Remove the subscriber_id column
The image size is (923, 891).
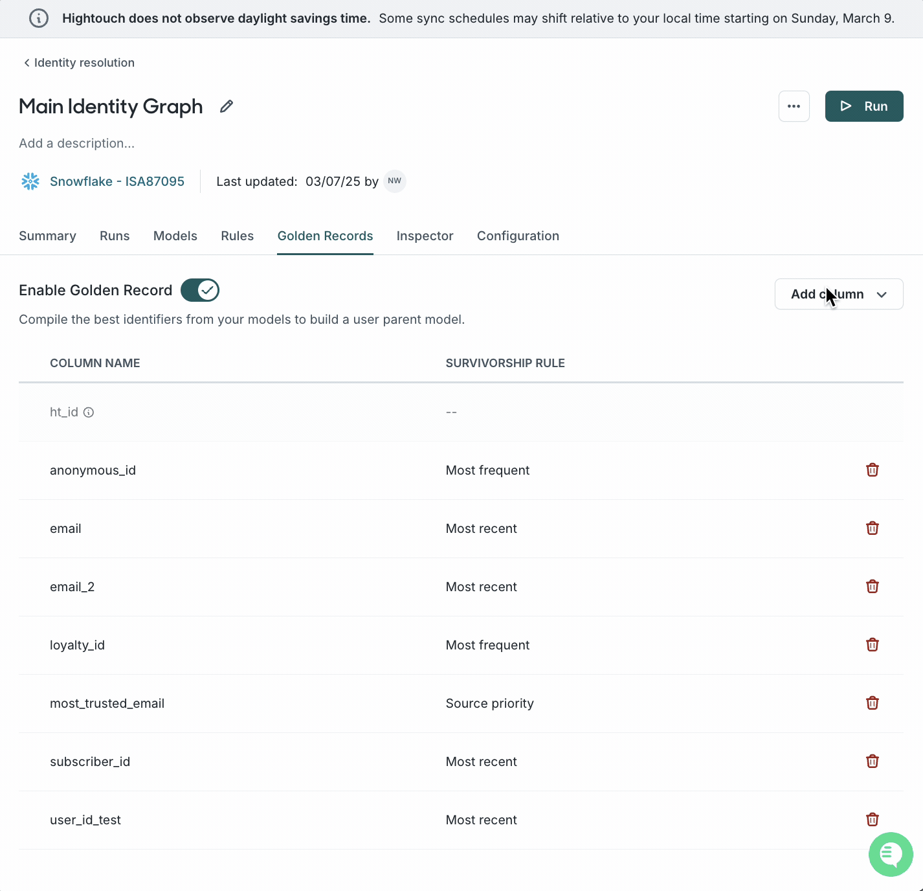872,761
